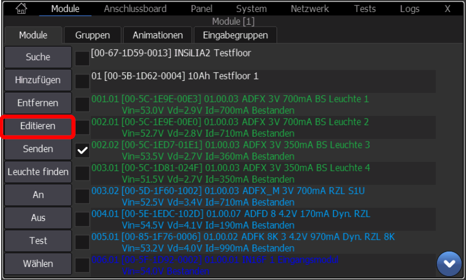Switch to the Animationen tab
This screenshot has height=280, width=466.
pyautogui.click(x=158, y=35)
